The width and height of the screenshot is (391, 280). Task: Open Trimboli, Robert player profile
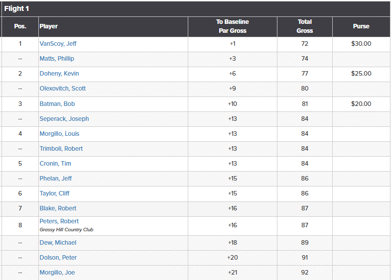click(61, 149)
